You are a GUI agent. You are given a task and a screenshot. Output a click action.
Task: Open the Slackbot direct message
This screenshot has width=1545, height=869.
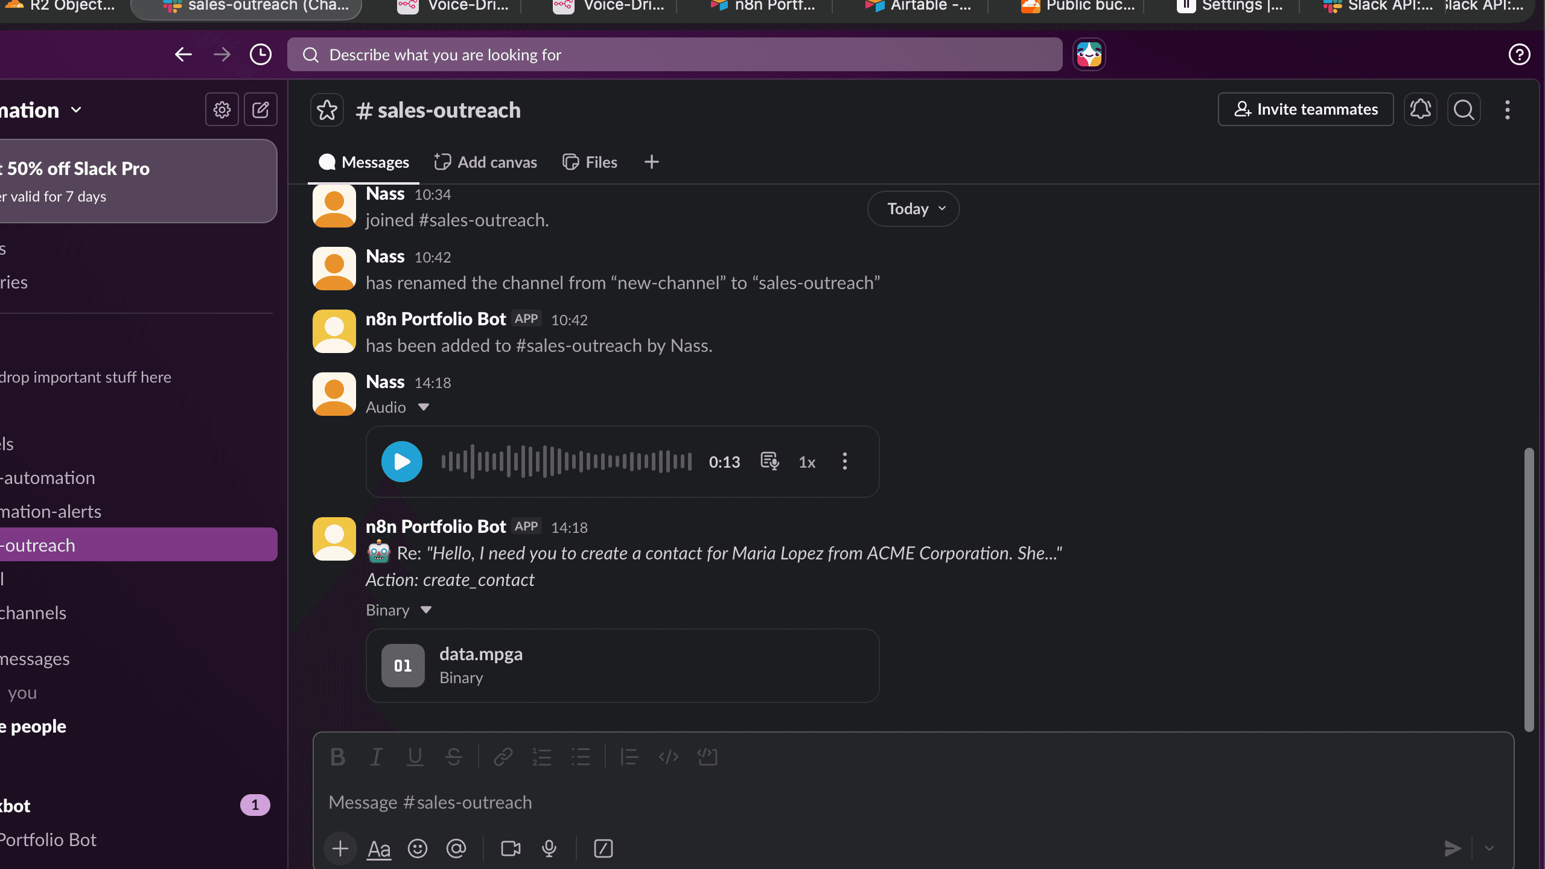pos(138,806)
